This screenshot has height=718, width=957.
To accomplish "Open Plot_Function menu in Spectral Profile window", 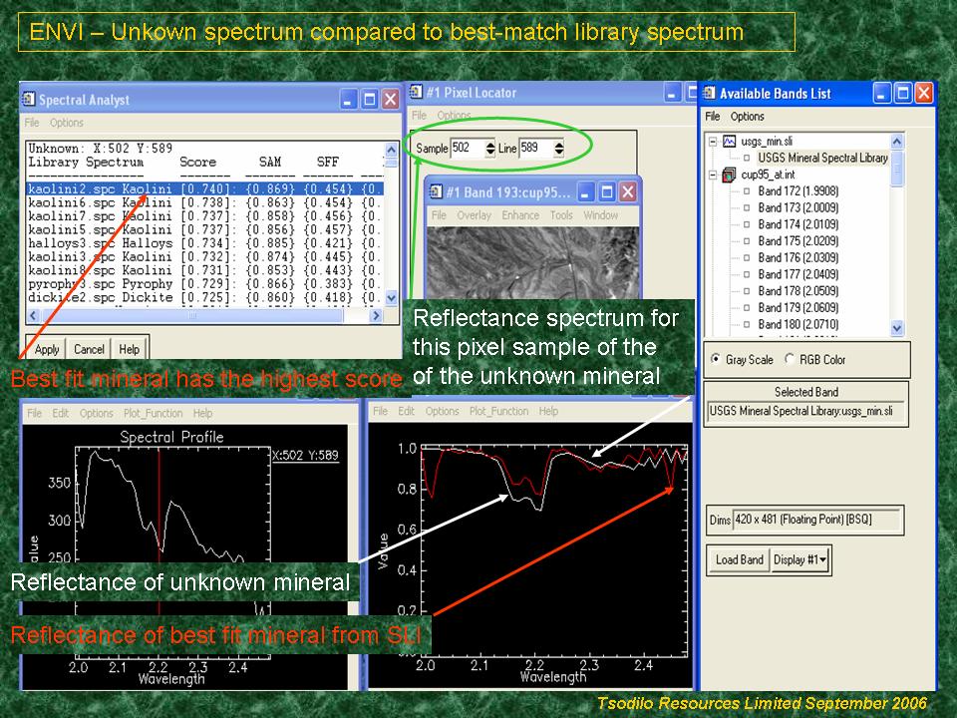I will pyautogui.click(x=153, y=413).
